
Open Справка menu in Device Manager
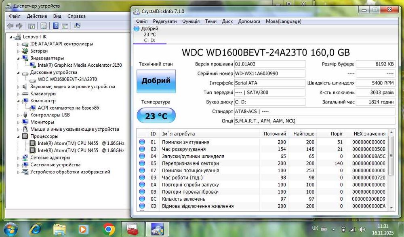tap(76, 16)
